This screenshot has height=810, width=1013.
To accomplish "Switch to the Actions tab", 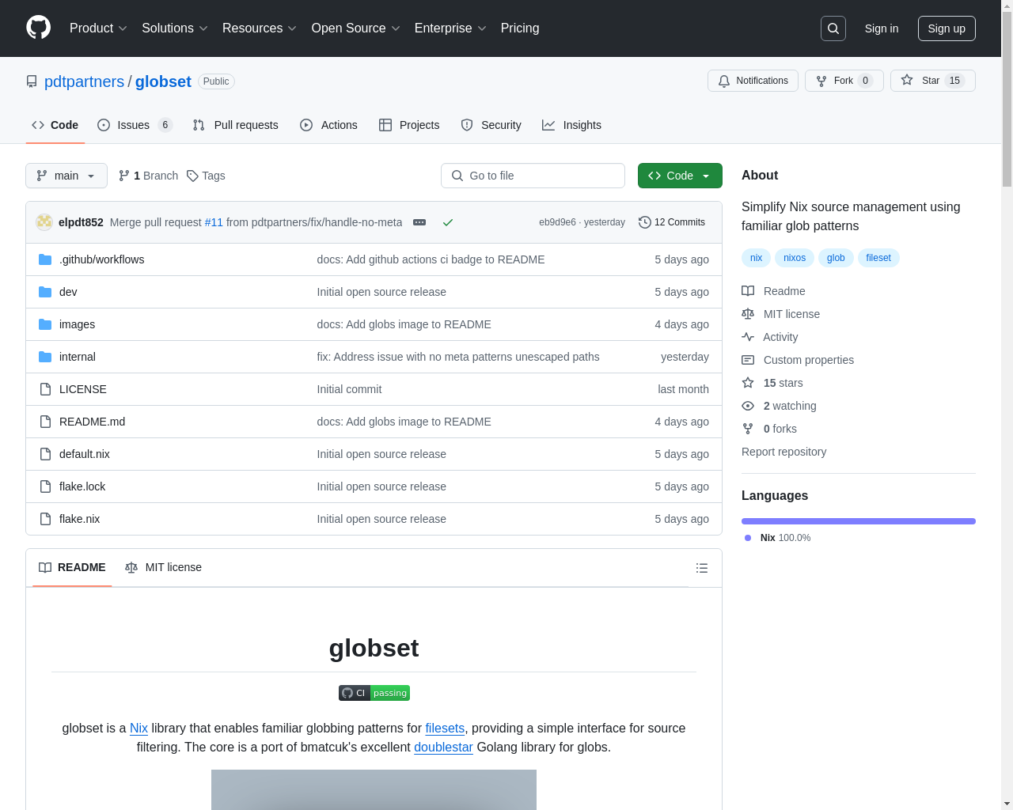I will 328,125.
